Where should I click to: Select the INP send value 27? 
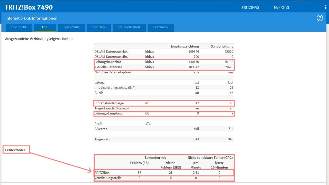232,88
